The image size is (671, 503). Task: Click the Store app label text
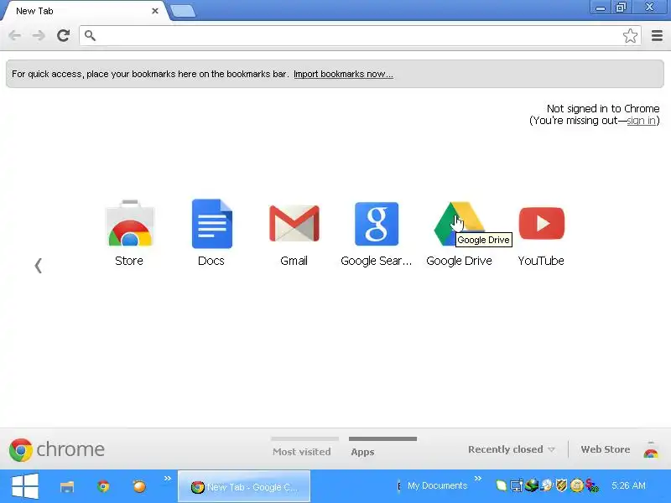tap(129, 261)
